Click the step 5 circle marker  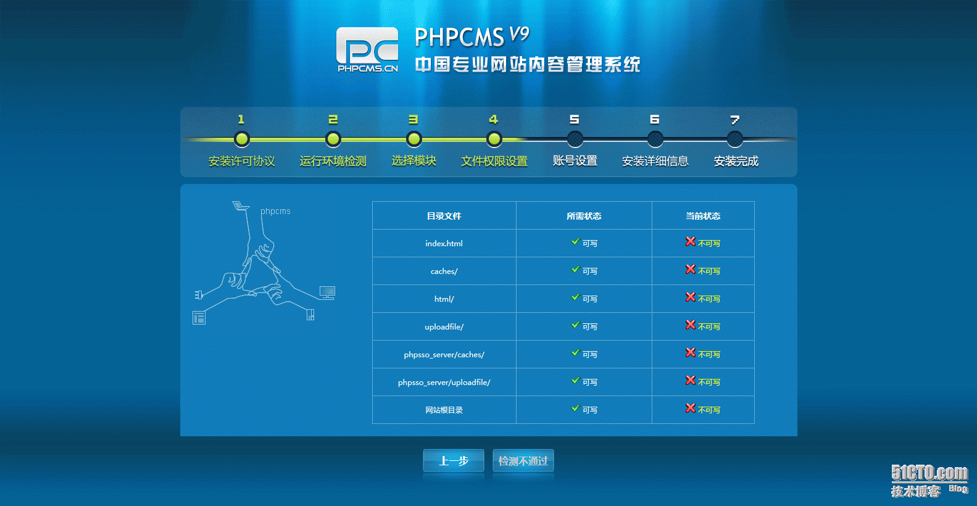575,139
